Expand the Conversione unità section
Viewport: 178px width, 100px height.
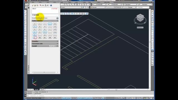(57, 44)
